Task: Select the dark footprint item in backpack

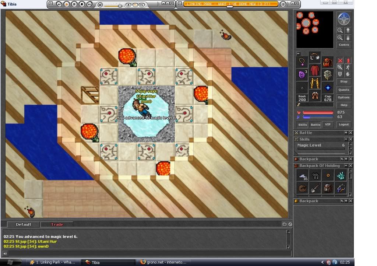Action: [315, 176]
